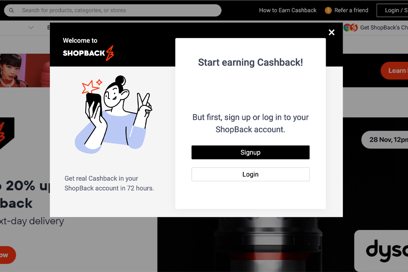Click the girl with phone illustration

113,115
